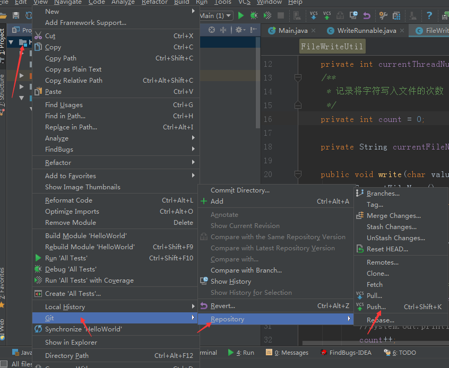Click VCS Commit Changes icon in toolbar
449x368 pixels.
(x=327, y=15)
